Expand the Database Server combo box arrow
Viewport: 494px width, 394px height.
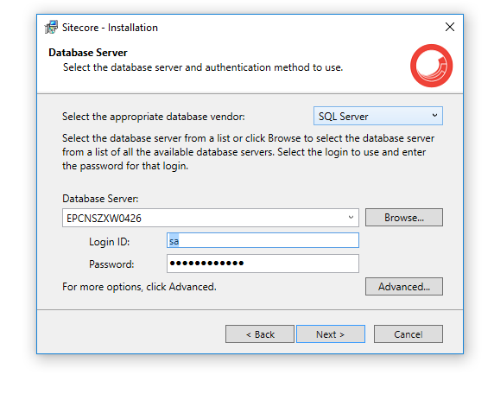click(x=351, y=218)
